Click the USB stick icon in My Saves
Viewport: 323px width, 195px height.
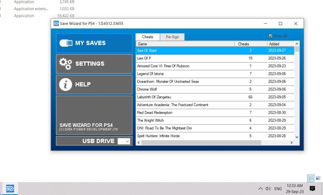pyautogui.click(x=66, y=43)
